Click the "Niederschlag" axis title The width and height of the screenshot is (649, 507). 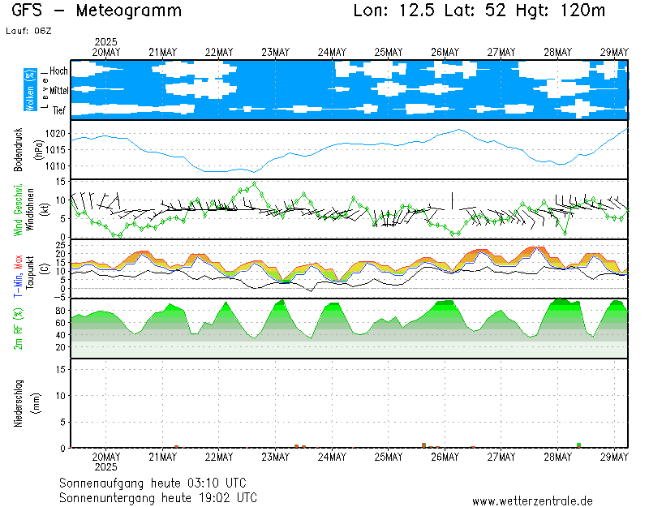[x=18, y=403]
